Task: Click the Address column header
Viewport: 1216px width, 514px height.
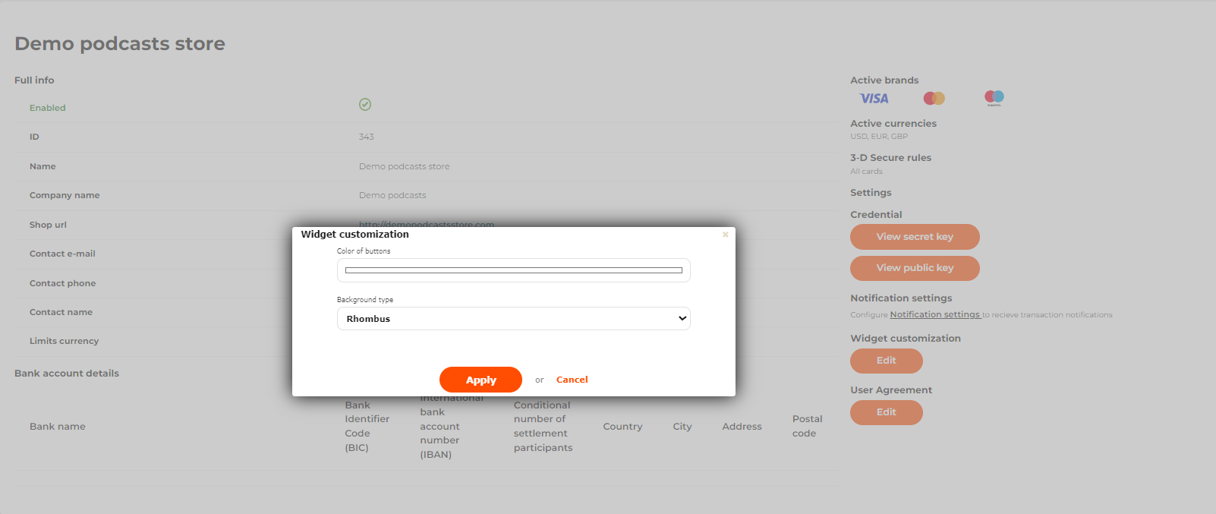Action: (742, 427)
